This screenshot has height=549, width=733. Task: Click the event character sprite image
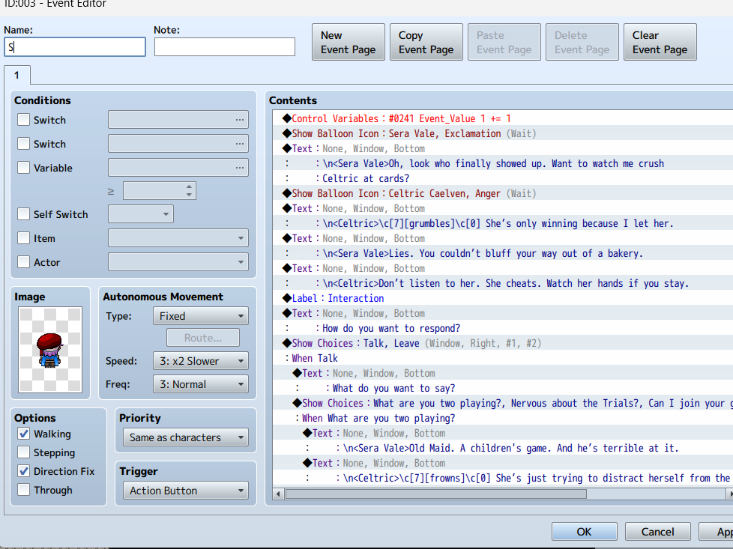tap(51, 351)
